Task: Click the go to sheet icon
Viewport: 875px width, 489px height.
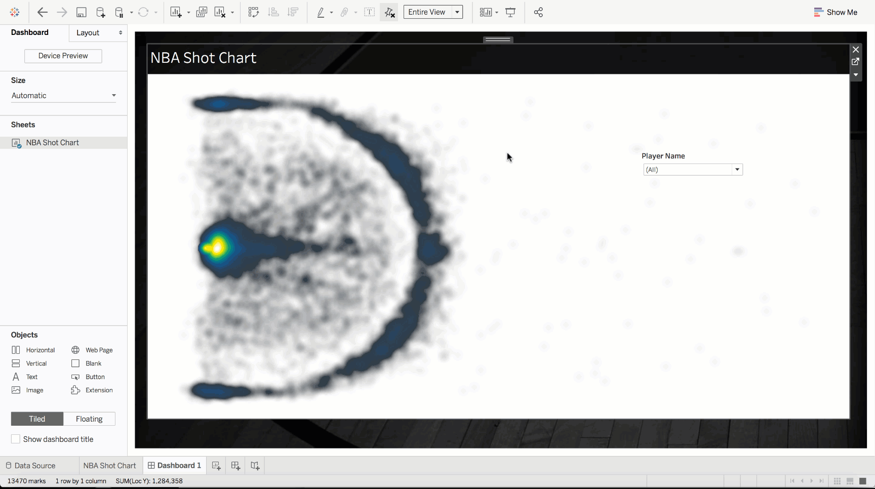Action: point(856,62)
